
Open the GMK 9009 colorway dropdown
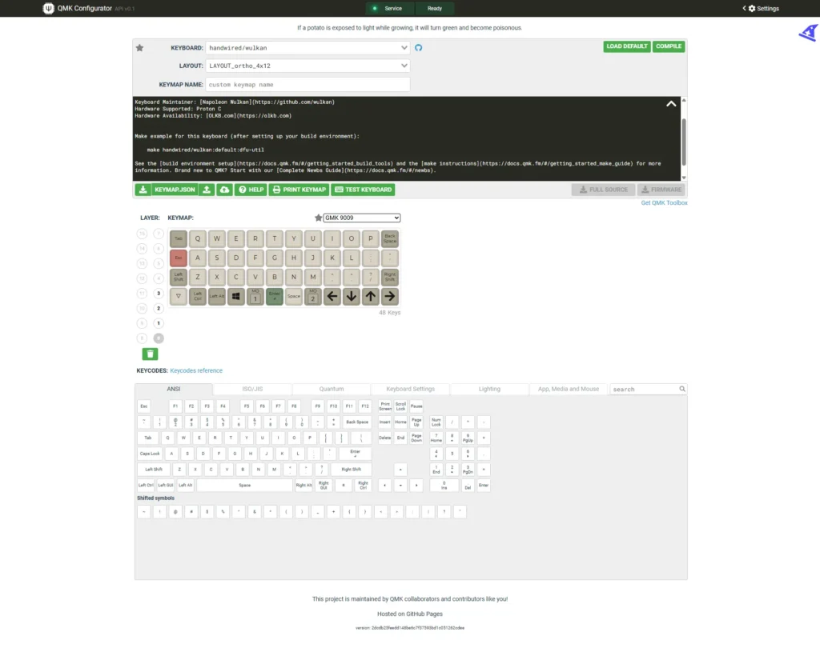[362, 218]
